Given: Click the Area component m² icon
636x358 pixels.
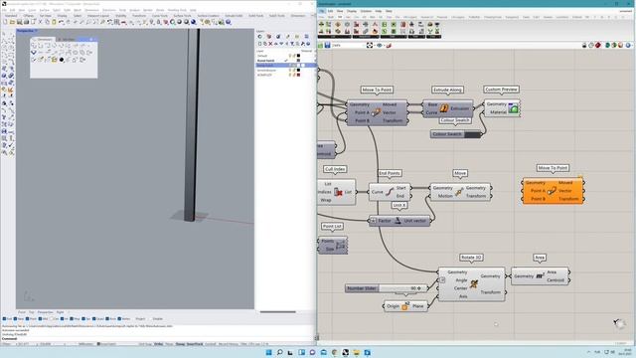Looking at the screenshot, I should [x=540, y=276].
